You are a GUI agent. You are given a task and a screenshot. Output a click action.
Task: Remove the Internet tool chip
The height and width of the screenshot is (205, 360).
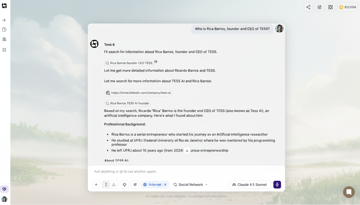pos(165,184)
